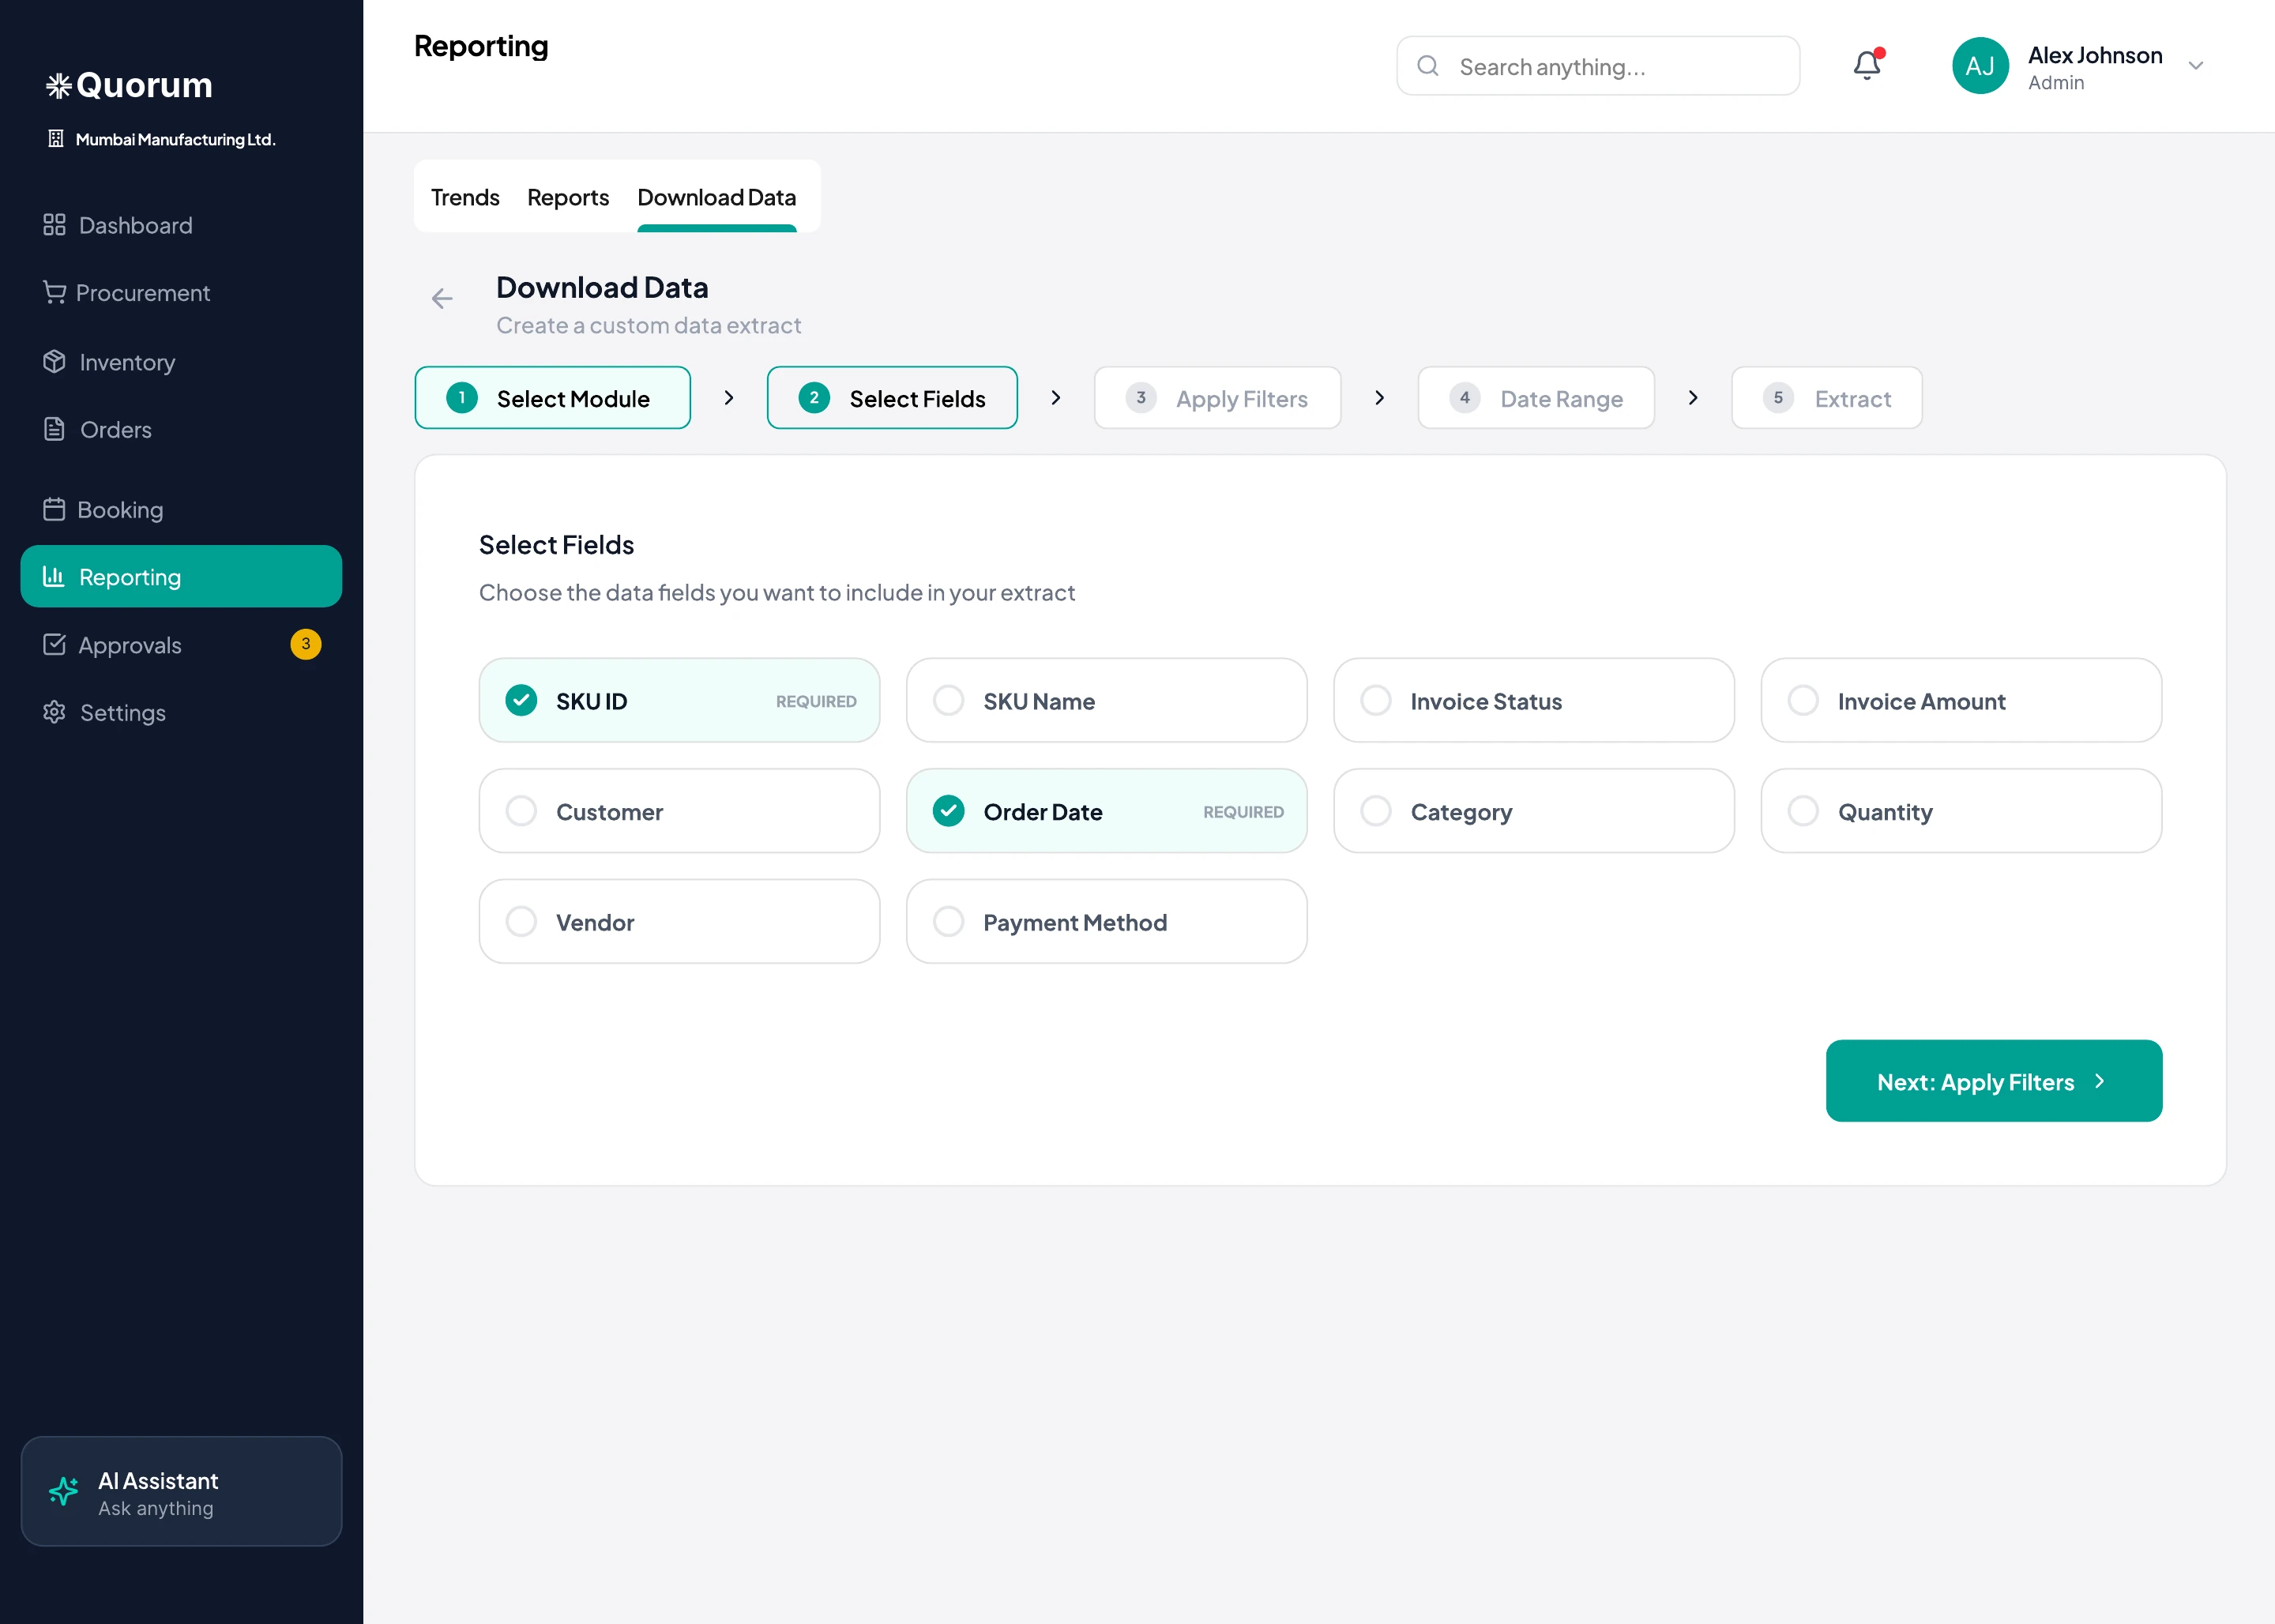Viewport: 2275px width, 1624px height.
Task: Click Next: Apply Filters button
Action: pyautogui.click(x=1993, y=1081)
